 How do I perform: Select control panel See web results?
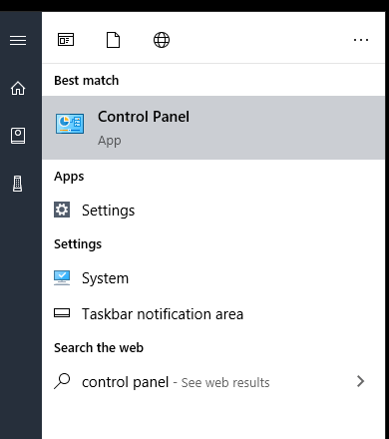point(213,382)
